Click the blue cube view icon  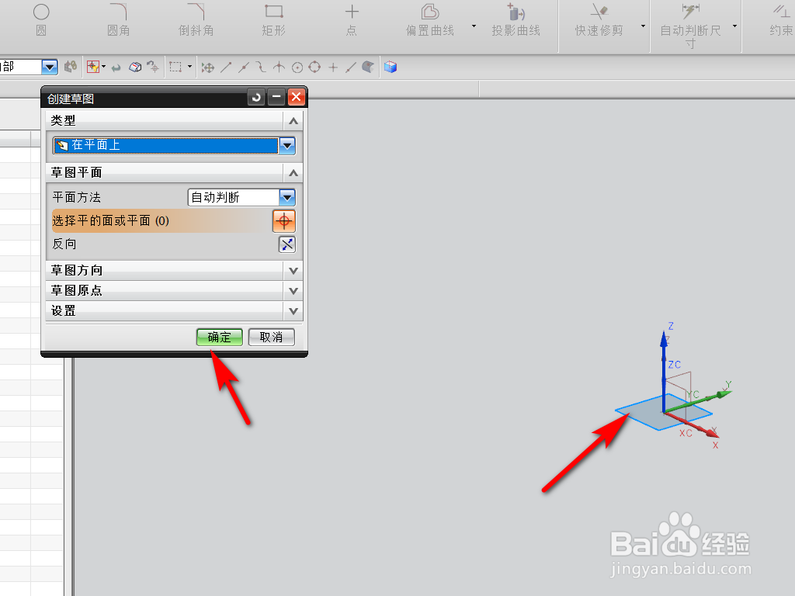[391, 67]
